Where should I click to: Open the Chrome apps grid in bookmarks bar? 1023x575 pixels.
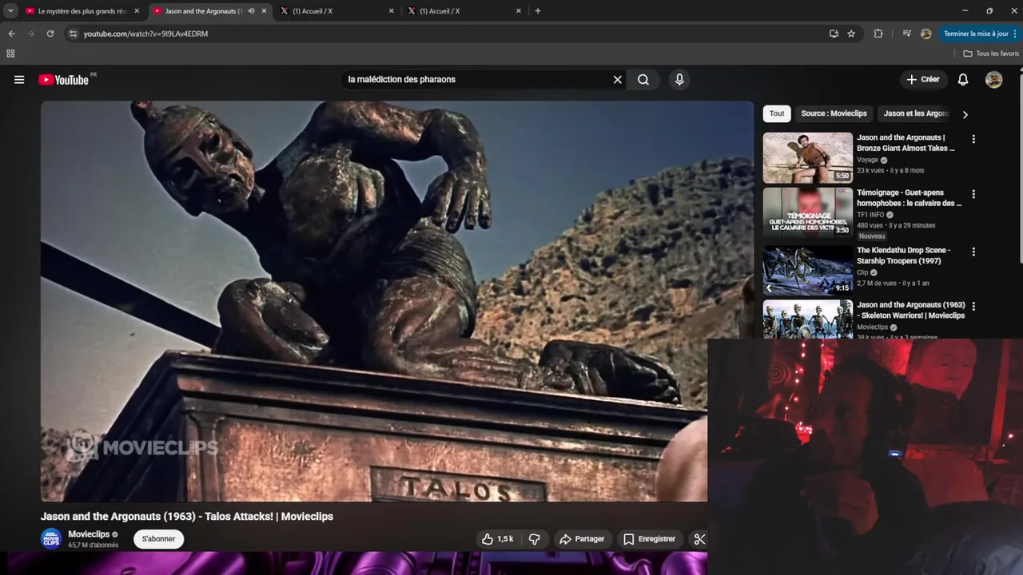(10, 54)
